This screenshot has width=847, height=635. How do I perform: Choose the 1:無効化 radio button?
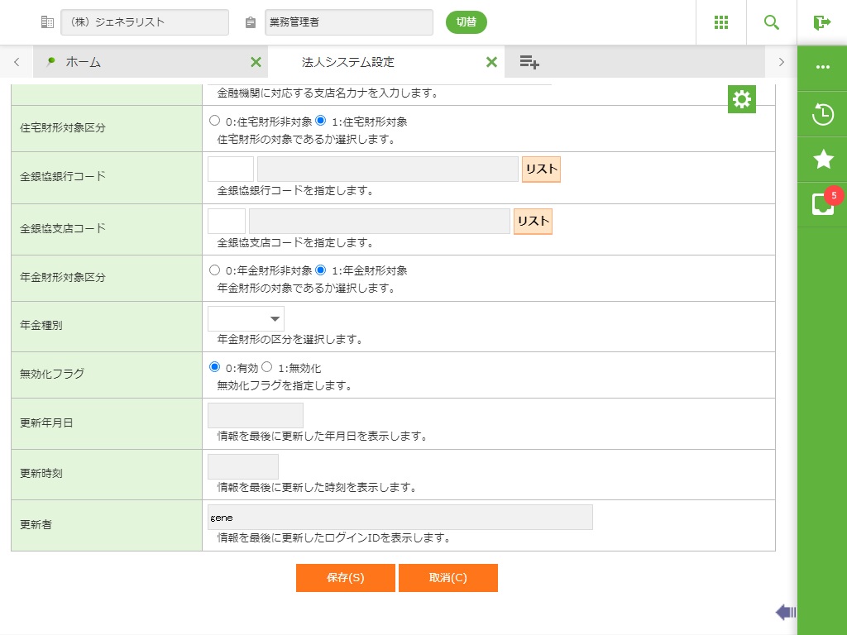(267, 367)
